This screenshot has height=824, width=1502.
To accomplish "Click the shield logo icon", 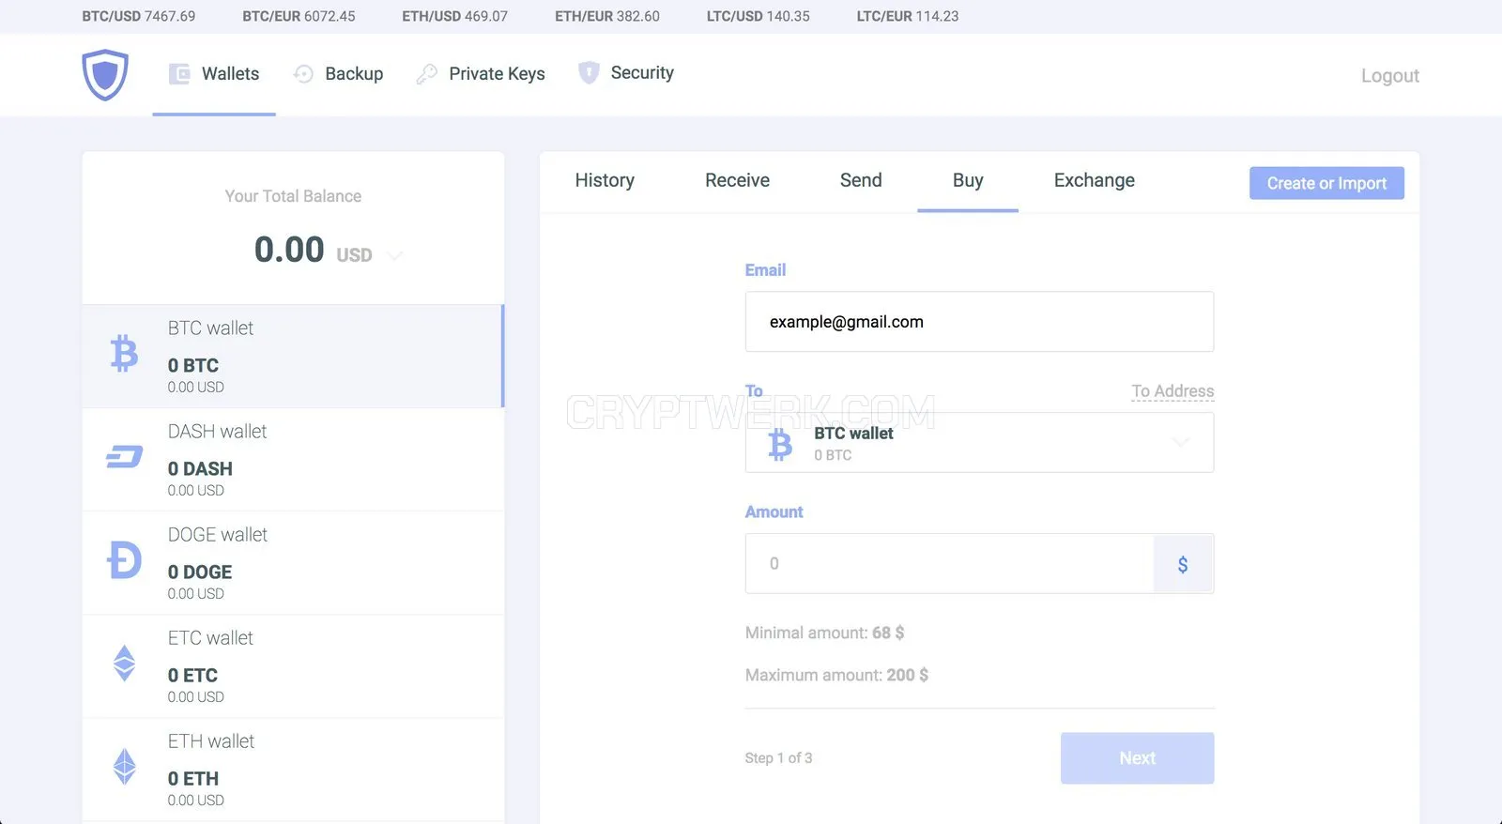I will point(105,74).
